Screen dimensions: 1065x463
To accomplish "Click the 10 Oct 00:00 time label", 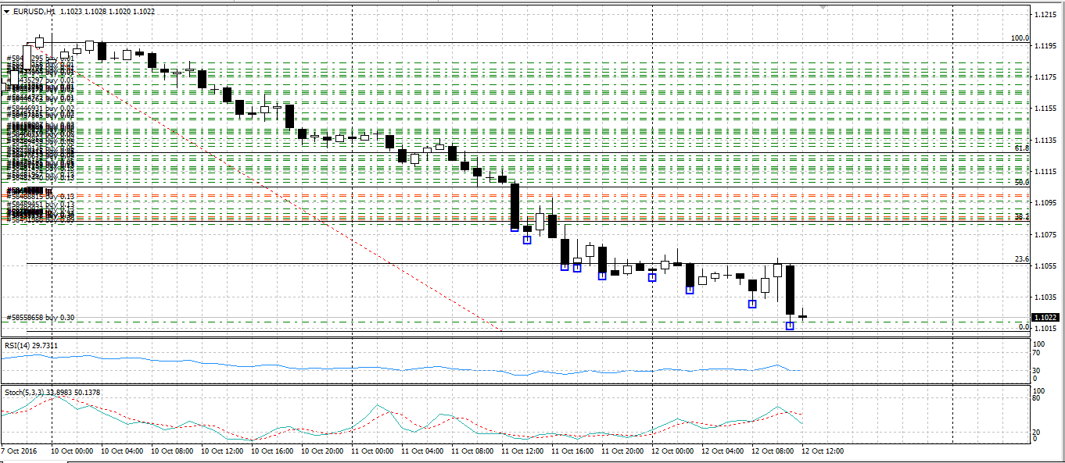I will click(72, 451).
